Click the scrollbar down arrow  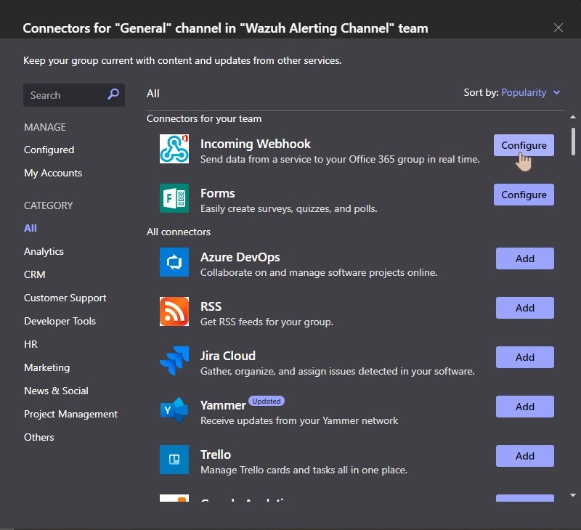[573, 495]
